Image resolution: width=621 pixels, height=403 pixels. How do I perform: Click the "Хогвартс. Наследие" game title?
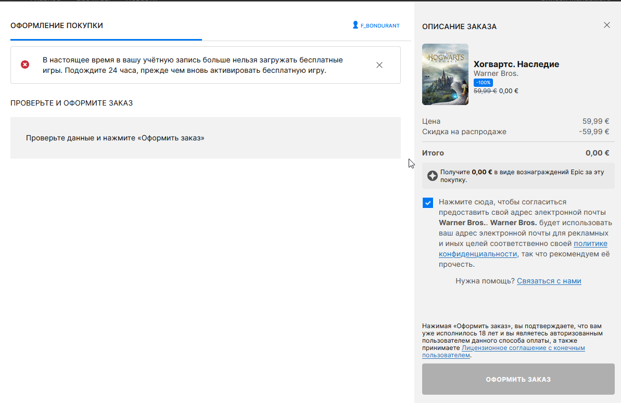[516, 64]
